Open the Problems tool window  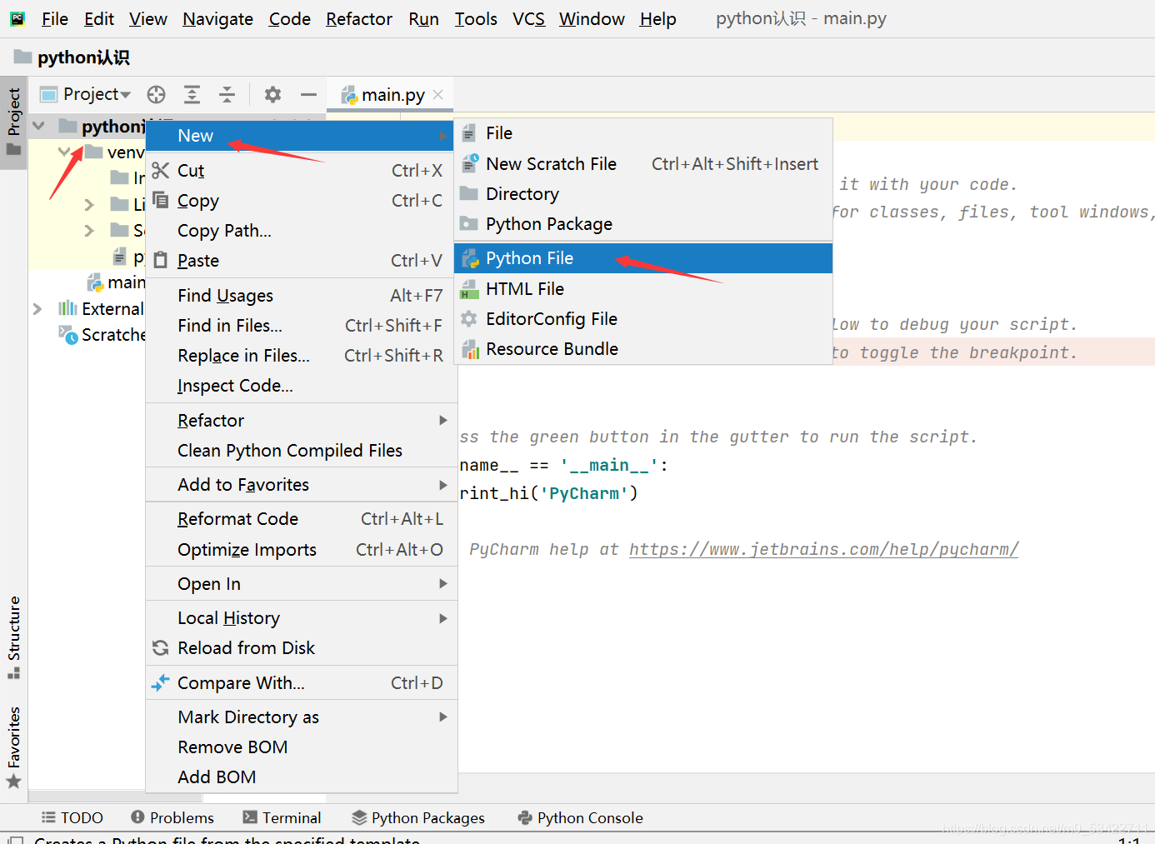pos(172,817)
